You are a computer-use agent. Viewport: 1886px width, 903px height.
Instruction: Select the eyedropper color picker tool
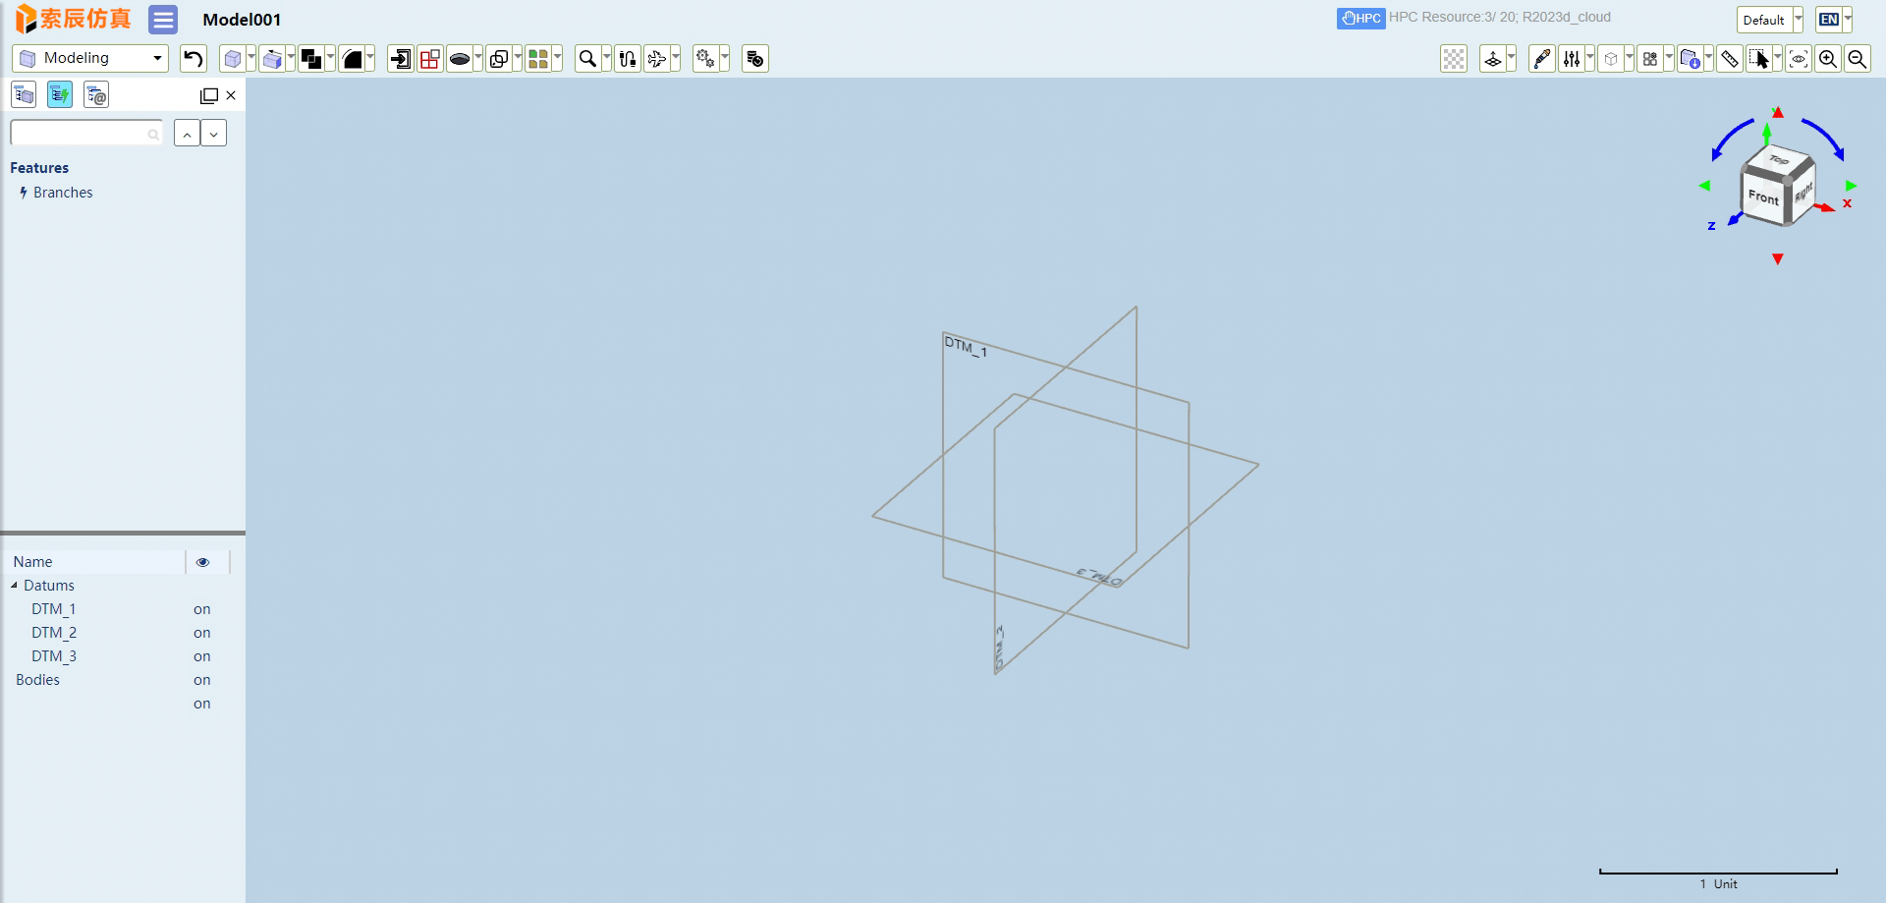coord(1542,59)
